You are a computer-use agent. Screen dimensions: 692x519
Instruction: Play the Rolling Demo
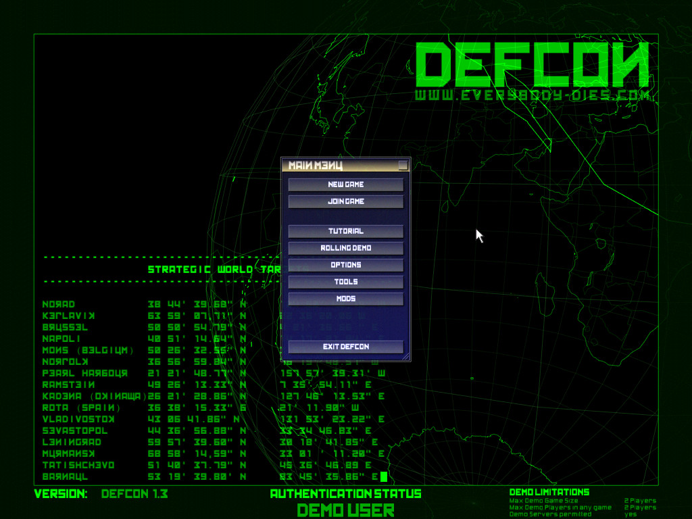[345, 248]
